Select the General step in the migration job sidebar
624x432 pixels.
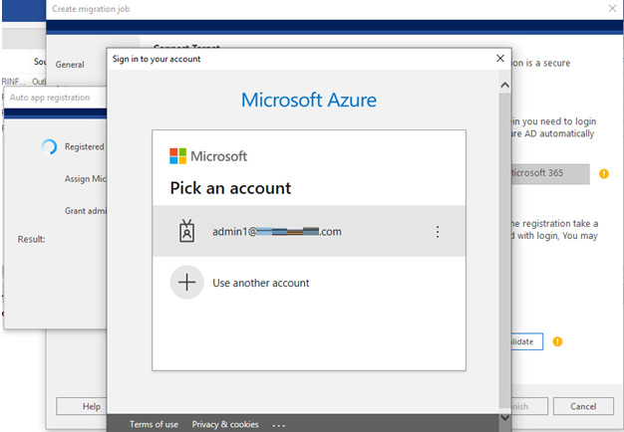click(70, 65)
